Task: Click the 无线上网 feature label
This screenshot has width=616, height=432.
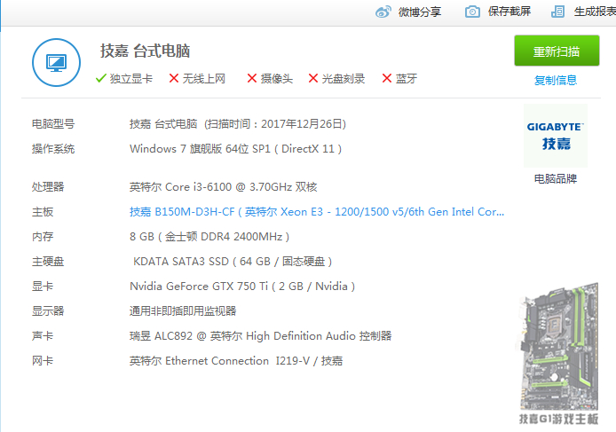Action: [204, 79]
